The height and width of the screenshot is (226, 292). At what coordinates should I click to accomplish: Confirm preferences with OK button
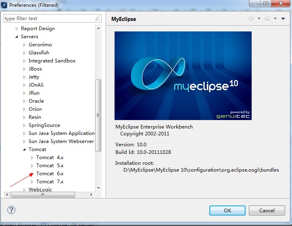227,210
